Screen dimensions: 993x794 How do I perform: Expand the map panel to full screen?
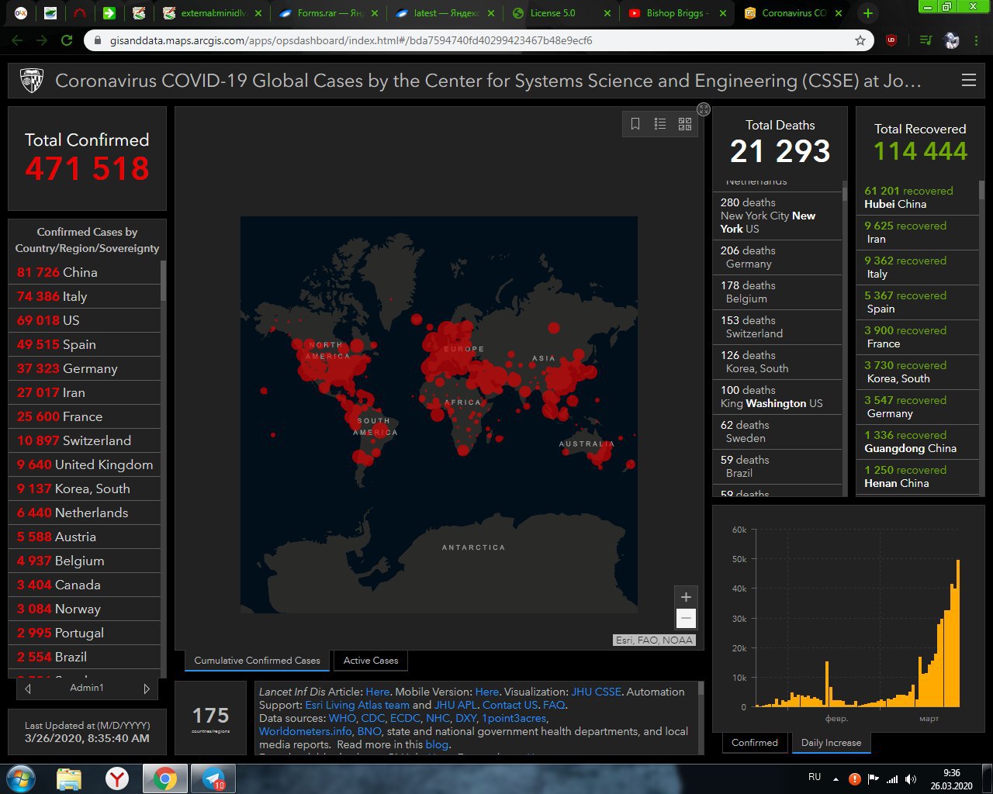[703, 109]
